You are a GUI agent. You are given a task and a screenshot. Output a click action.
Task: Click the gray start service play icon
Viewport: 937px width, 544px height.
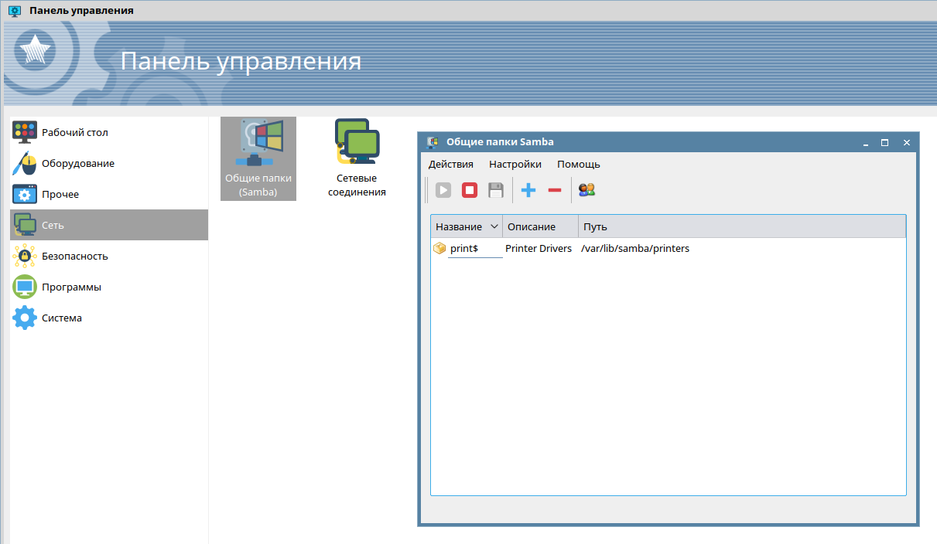[x=443, y=190]
